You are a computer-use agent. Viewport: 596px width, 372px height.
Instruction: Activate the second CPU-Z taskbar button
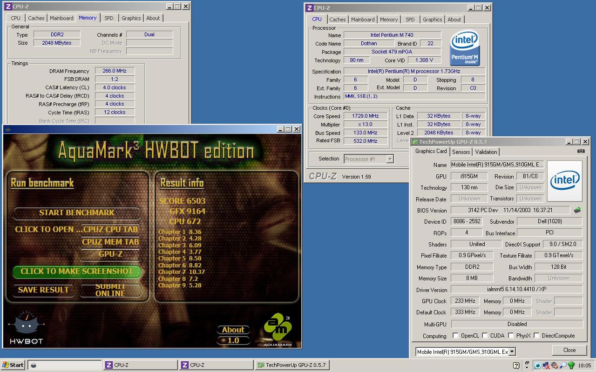click(x=217, y=365)
